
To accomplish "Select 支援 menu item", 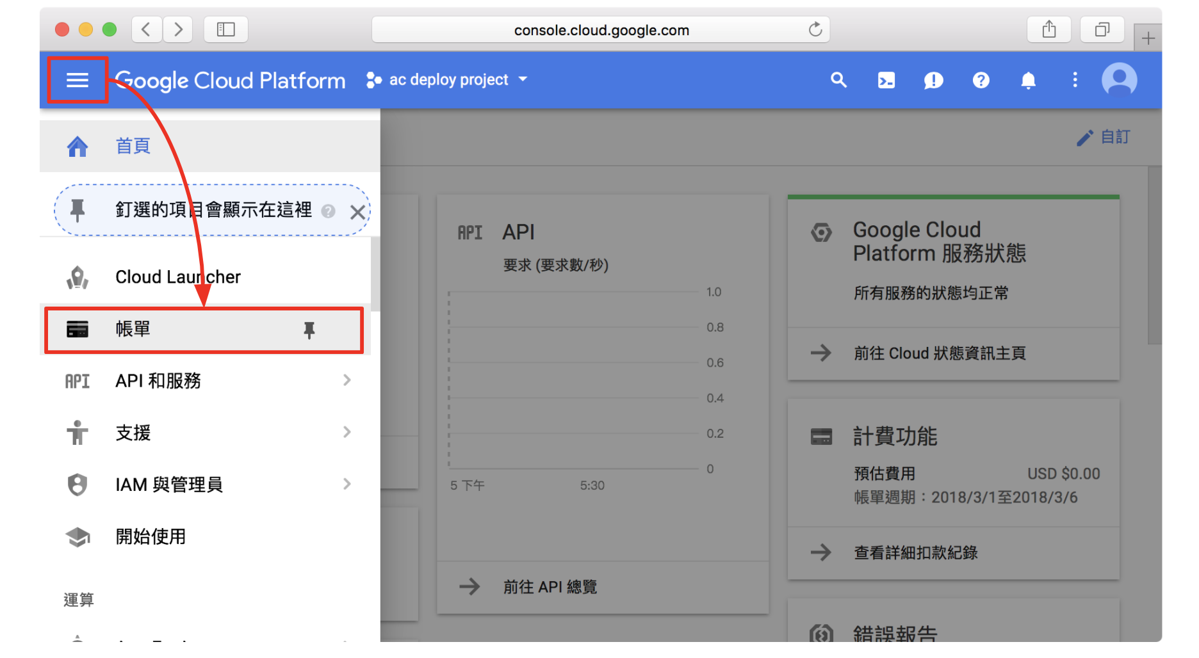I will coord(205,433).
